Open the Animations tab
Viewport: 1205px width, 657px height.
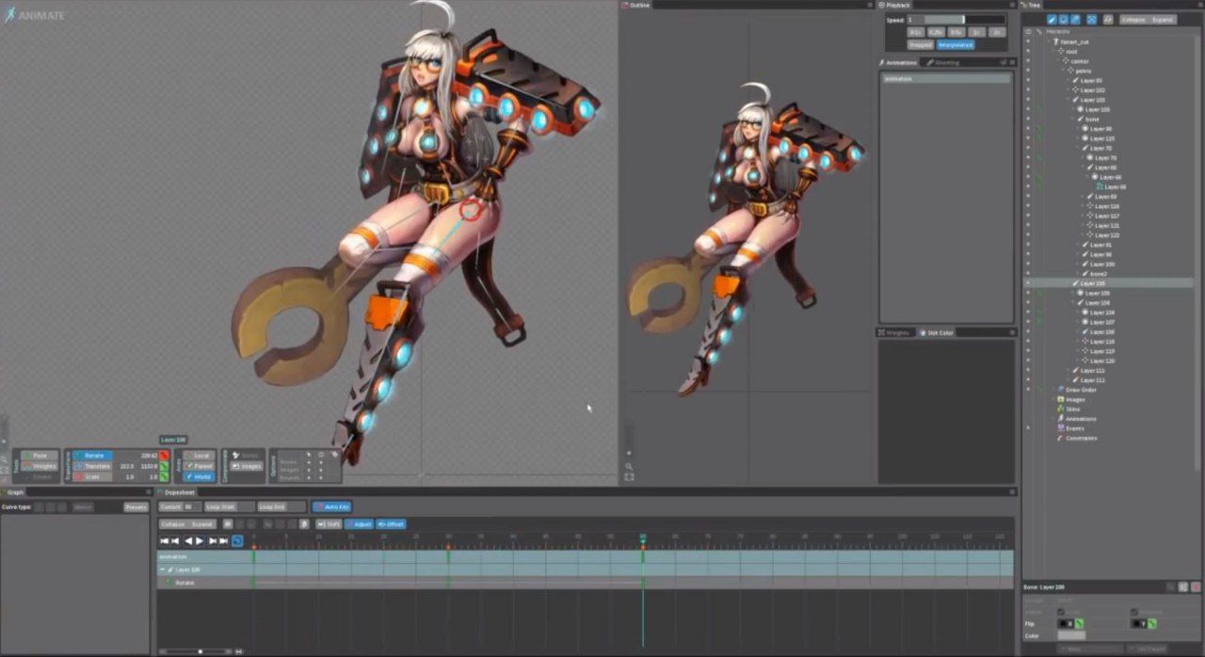click(x=899, y=62)
